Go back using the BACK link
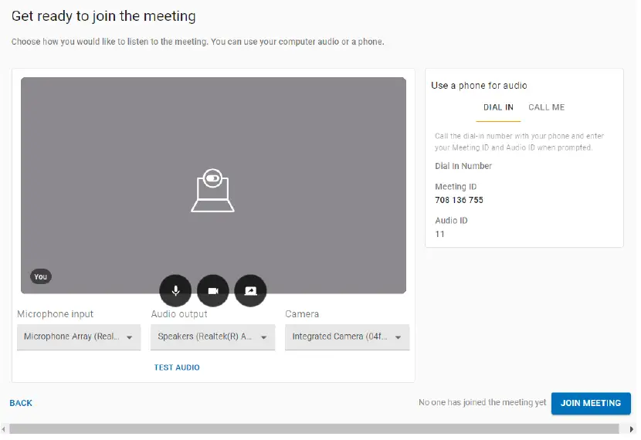Screen dimensions: 641x440 click(21, 403)
